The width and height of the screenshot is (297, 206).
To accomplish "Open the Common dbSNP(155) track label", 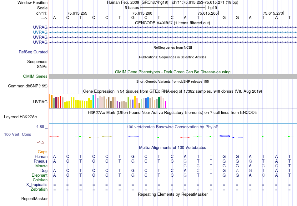I will pyautogui.click(x=28, y=86).
